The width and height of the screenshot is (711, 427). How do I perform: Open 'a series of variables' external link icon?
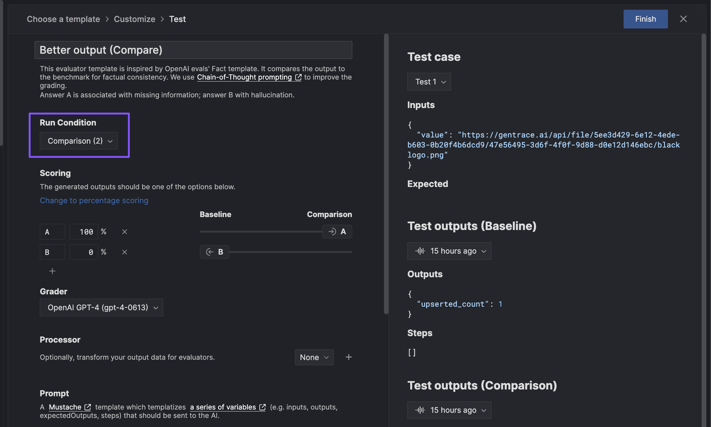point(262,407)
